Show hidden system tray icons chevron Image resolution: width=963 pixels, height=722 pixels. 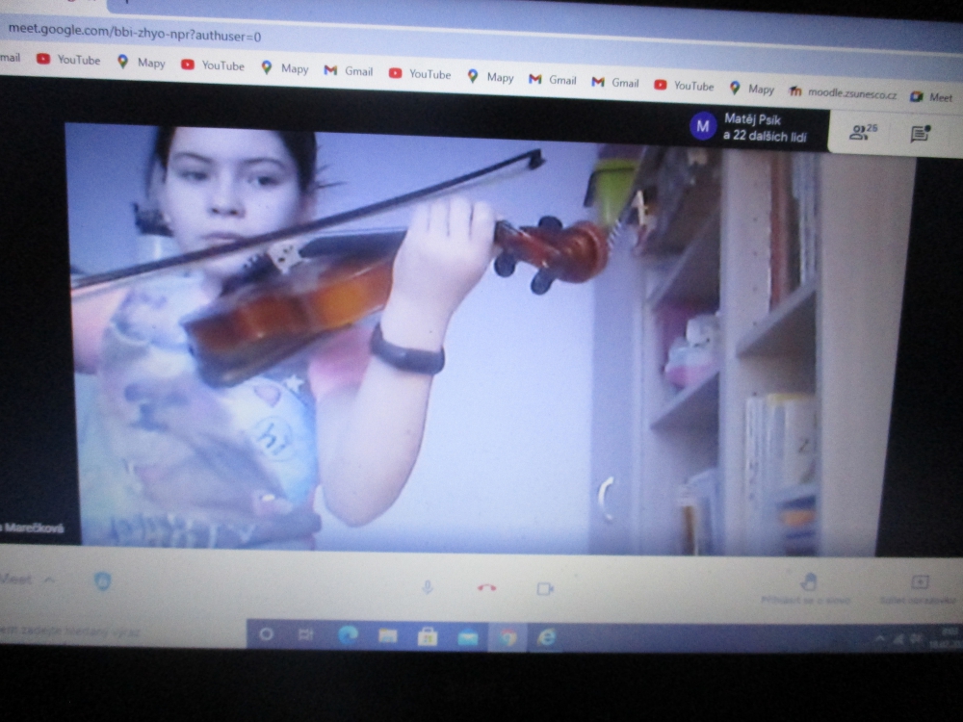coord(879,639)
